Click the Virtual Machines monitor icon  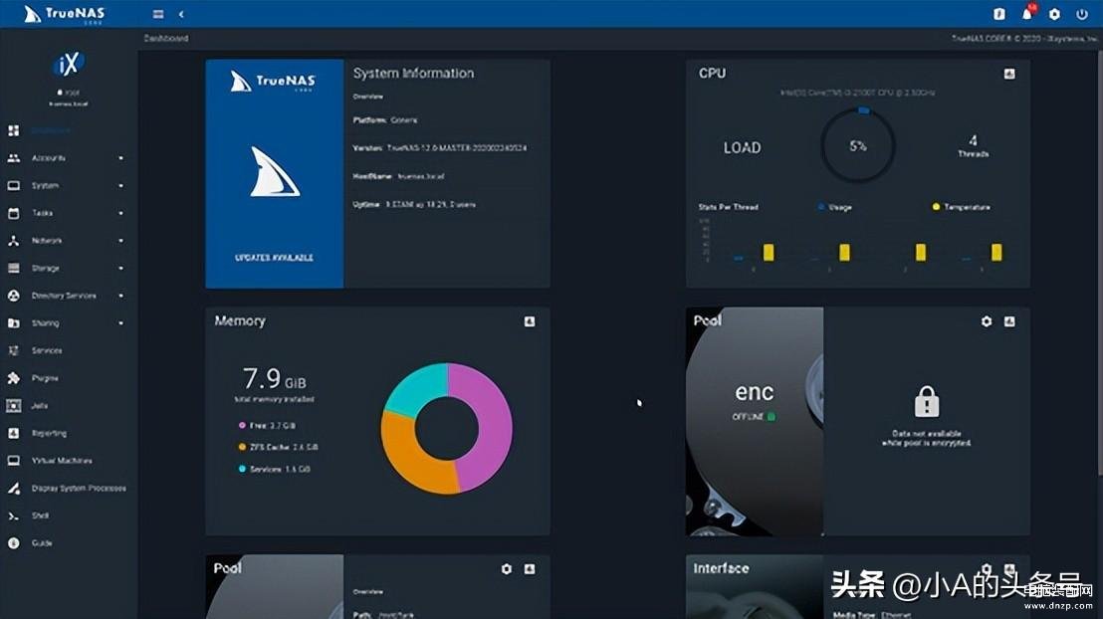pyautogui.click(x=13, y=460)
